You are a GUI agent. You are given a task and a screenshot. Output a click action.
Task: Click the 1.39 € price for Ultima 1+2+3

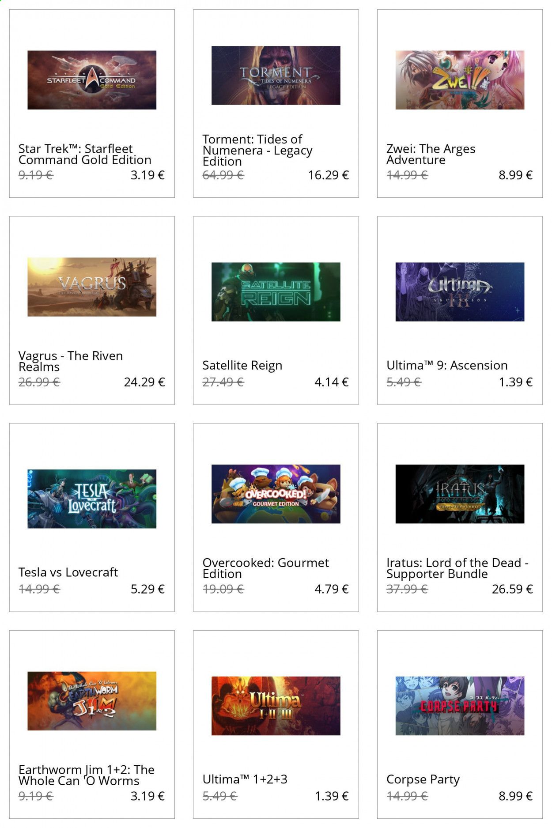click(x=332, y=796)
